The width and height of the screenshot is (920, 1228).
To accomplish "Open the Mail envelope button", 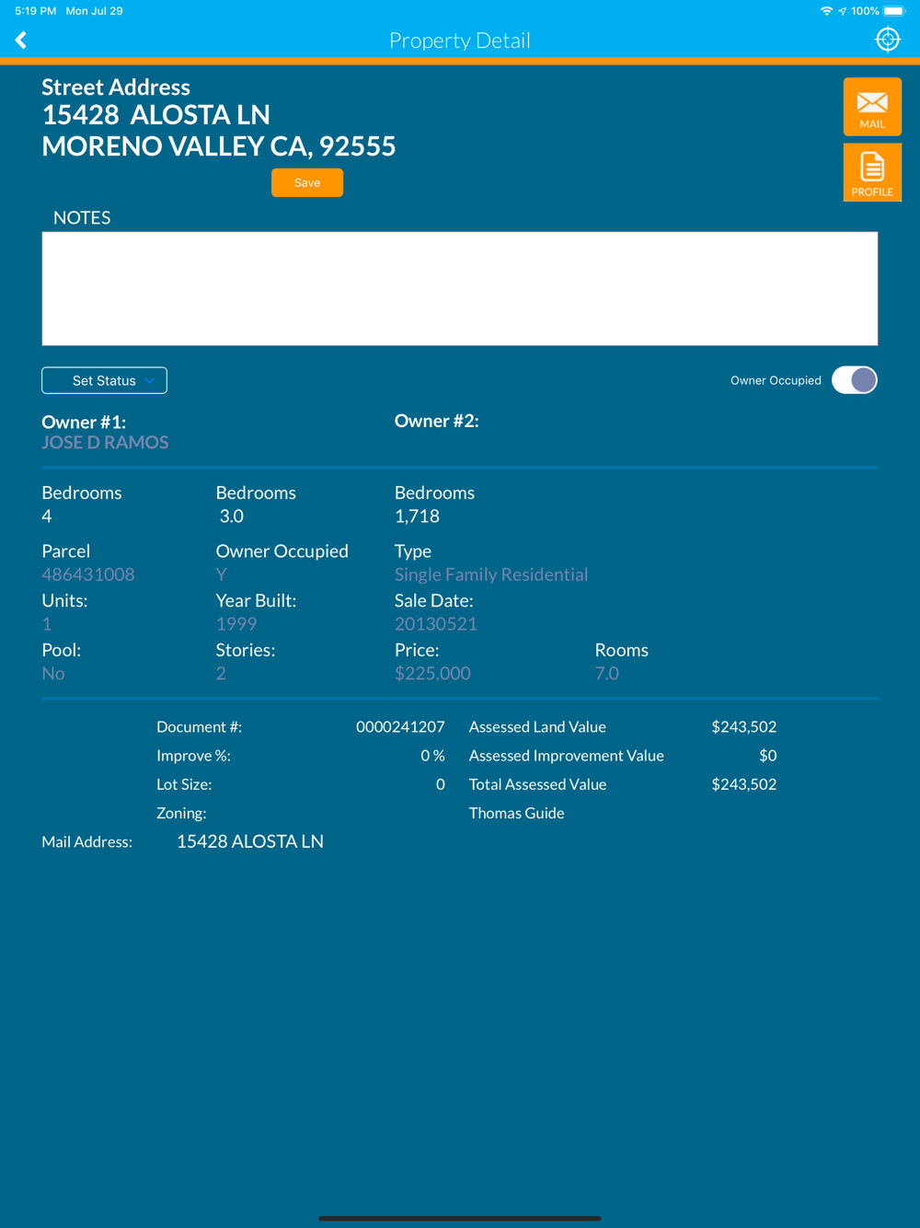I will coord(871,107).
